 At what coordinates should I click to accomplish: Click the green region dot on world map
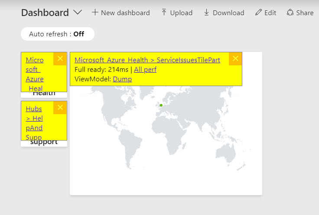(x=161, y=105)
